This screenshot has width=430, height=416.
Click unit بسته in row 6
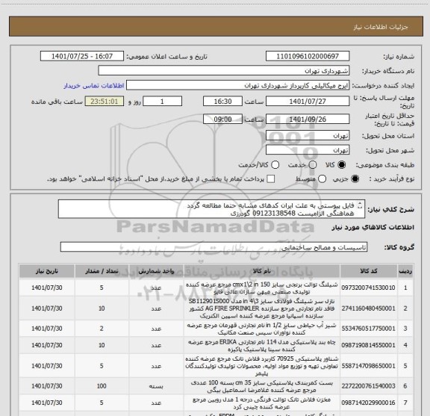156,386
